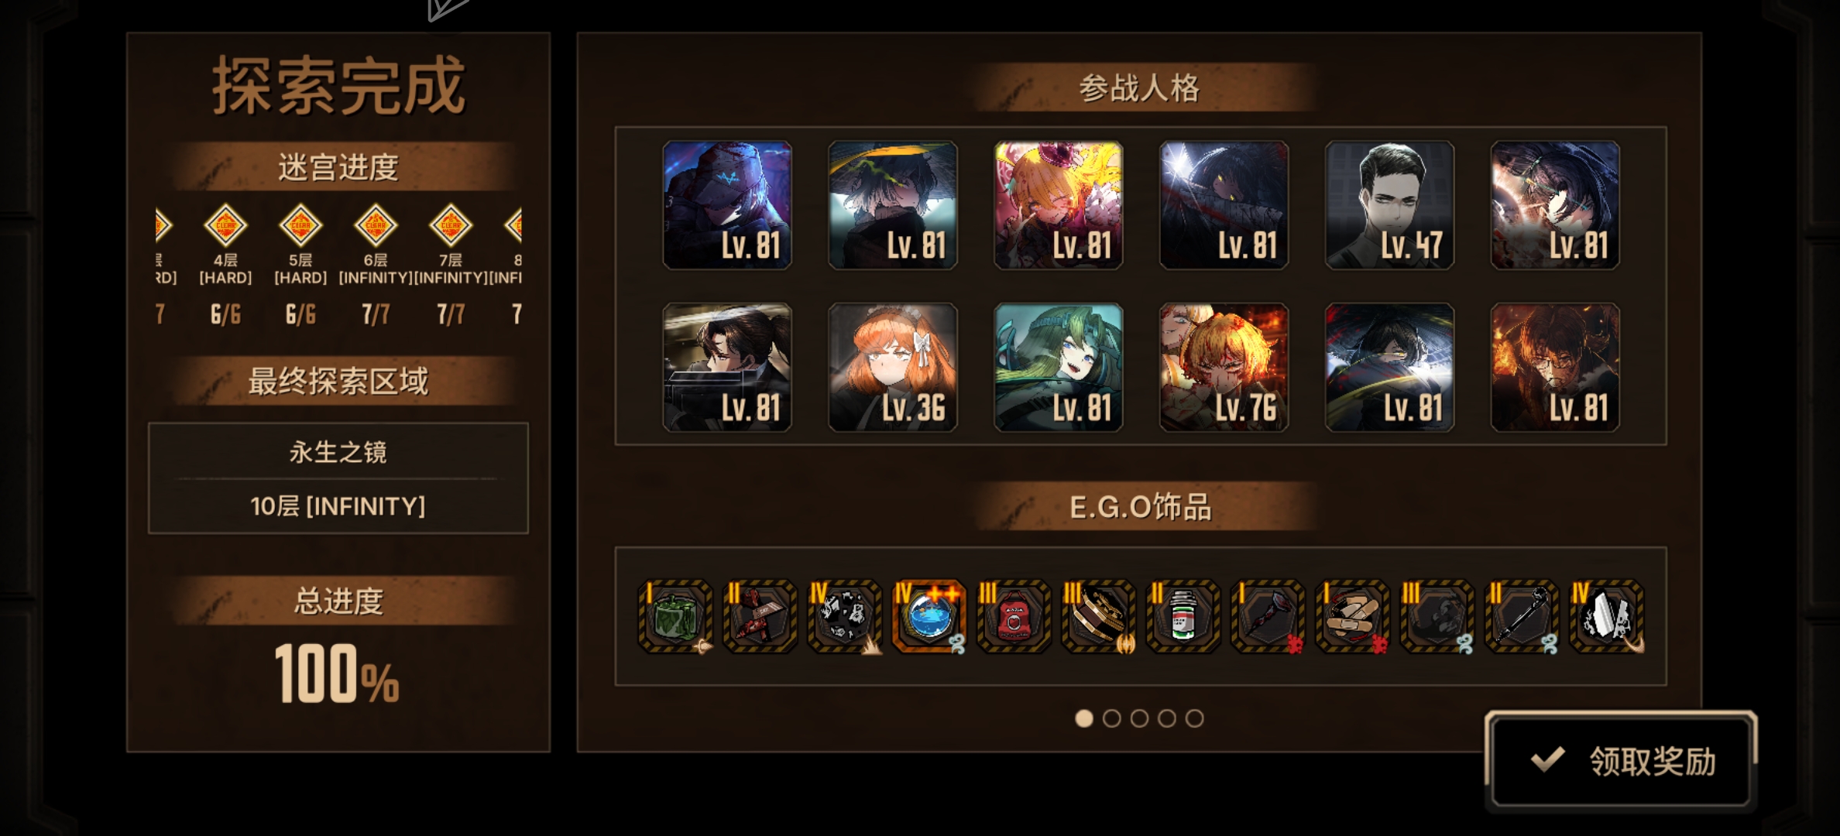
Task: Select the white shards tier IV E.G.O gift
Action: coord(1606,617)
